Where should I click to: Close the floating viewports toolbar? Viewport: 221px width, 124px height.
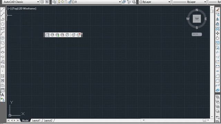(82, 34)
